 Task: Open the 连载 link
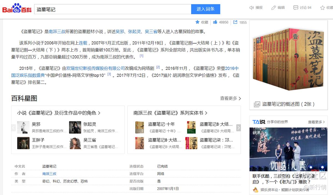(83, 43)
